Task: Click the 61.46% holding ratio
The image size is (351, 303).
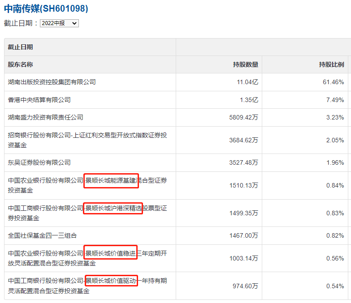Action: (334, 82)
